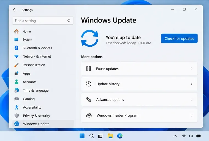This screenshot has width=209, height=141.
Task: Open Task View on the taskbar
Action: coord(101,136)
